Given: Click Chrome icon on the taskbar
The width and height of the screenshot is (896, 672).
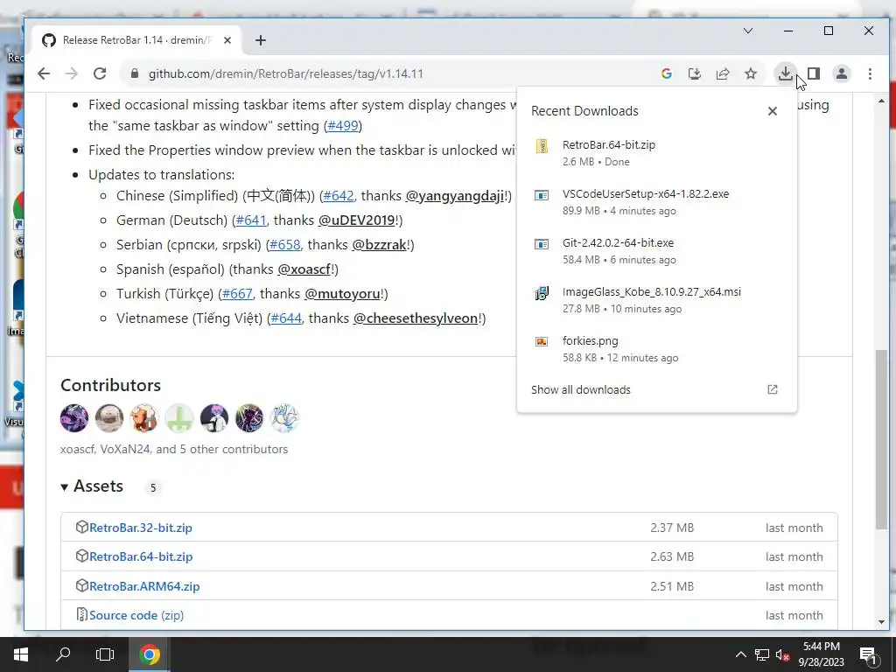Looking at the screenshot, I should point(149,654).
